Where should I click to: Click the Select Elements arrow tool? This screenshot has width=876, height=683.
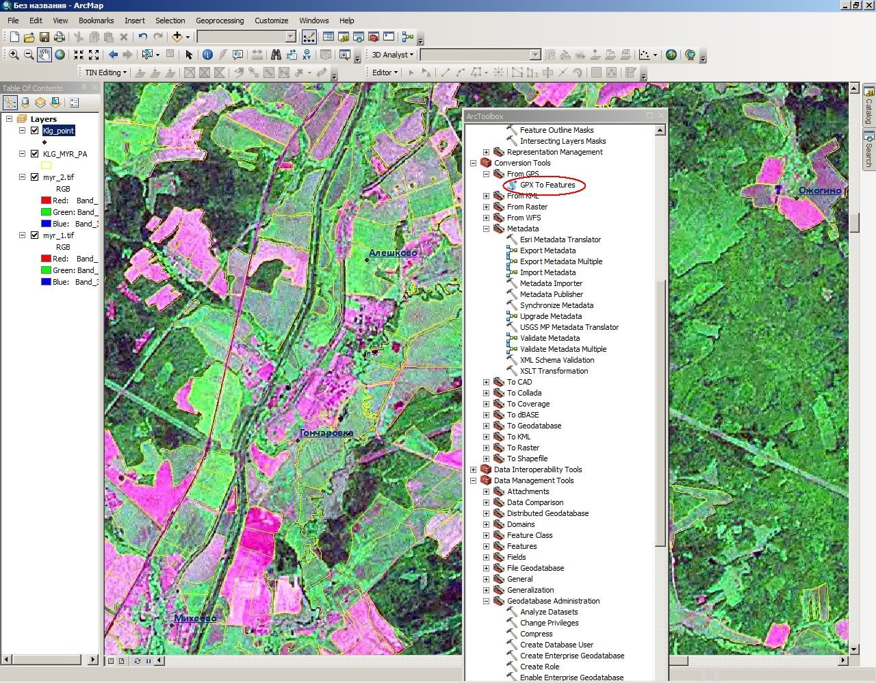pyautogui.click(x=189, y=55)
